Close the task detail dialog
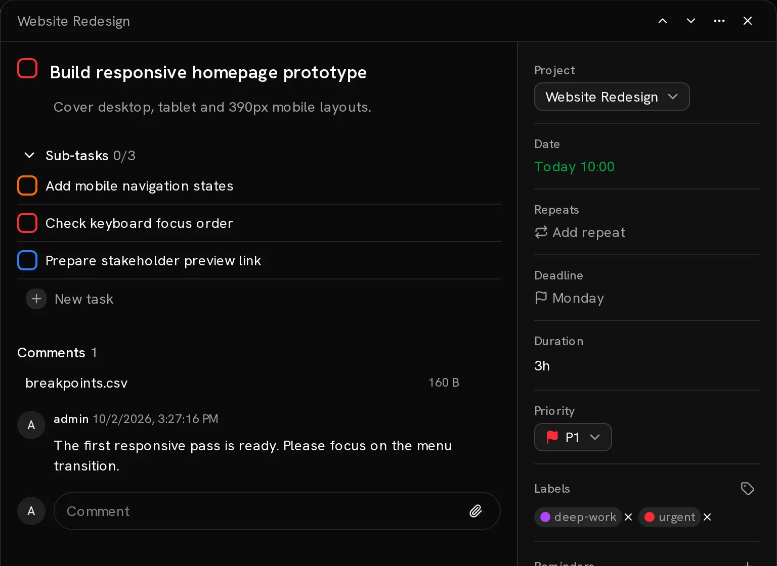 (x=748, y=21)
